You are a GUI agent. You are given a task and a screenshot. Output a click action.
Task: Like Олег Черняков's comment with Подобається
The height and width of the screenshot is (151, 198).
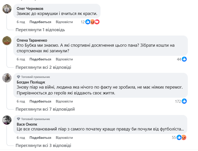(x=40, y=22)
